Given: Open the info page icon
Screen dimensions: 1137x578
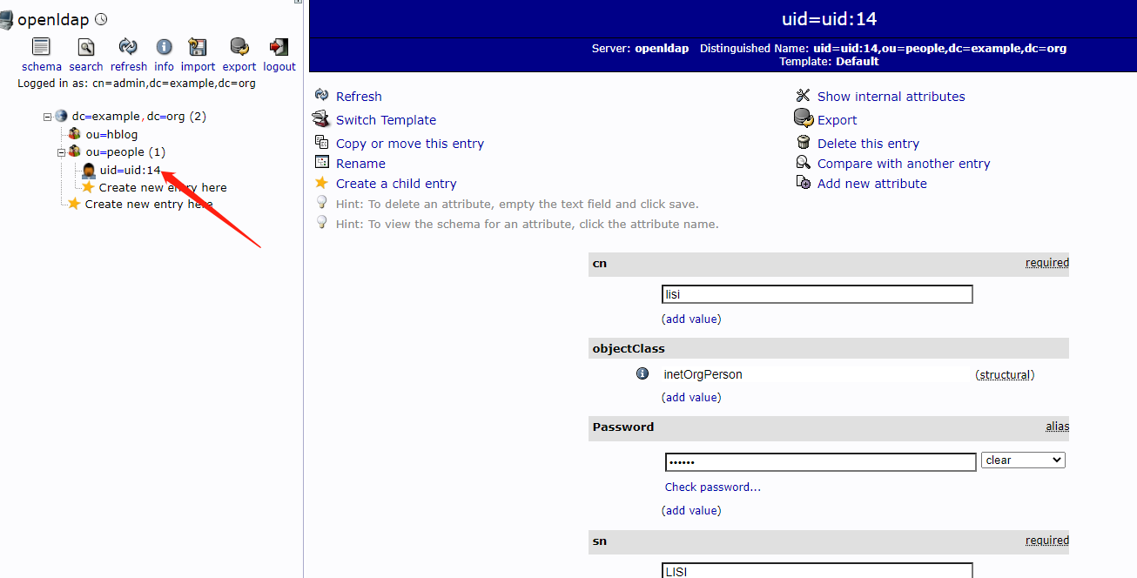Looking at the screenshot, I should [x=164, y=48].
